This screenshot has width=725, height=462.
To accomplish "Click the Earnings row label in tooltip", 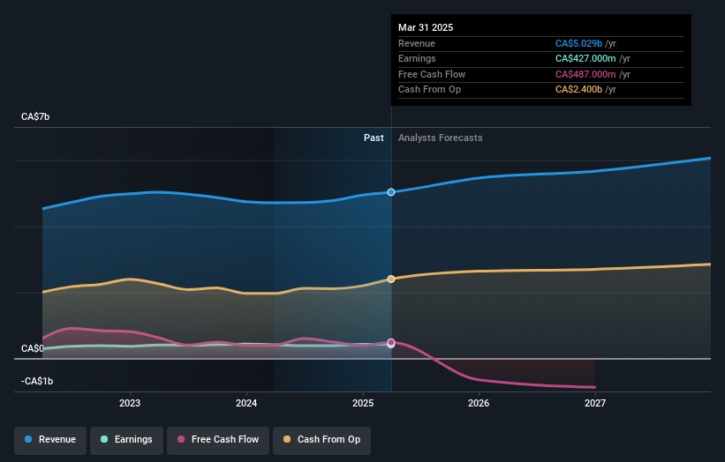I will pyautogui.click(x=417, y=58).
